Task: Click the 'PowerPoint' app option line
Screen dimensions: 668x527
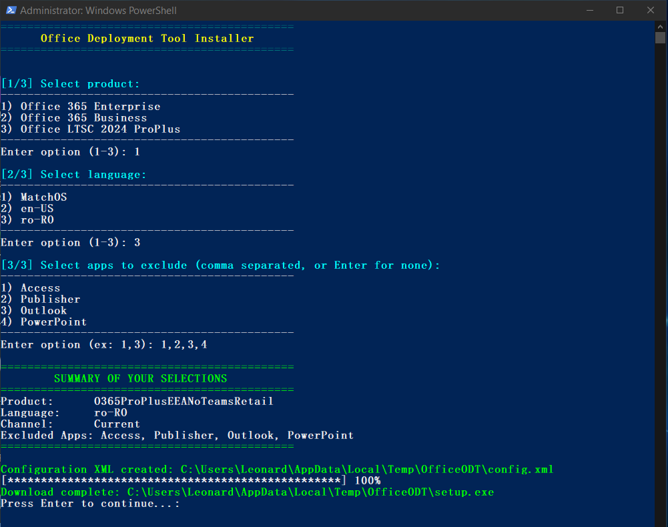Action: 44,322
